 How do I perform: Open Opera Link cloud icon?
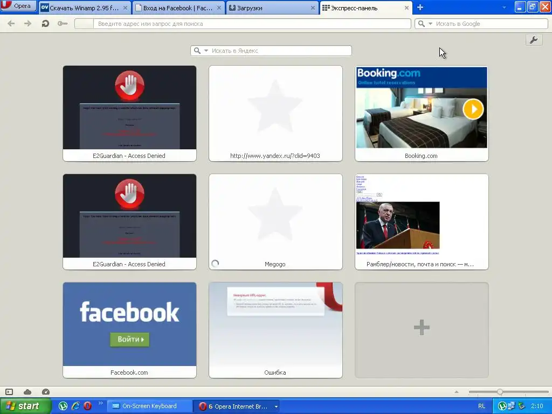[x=27, y=392]
